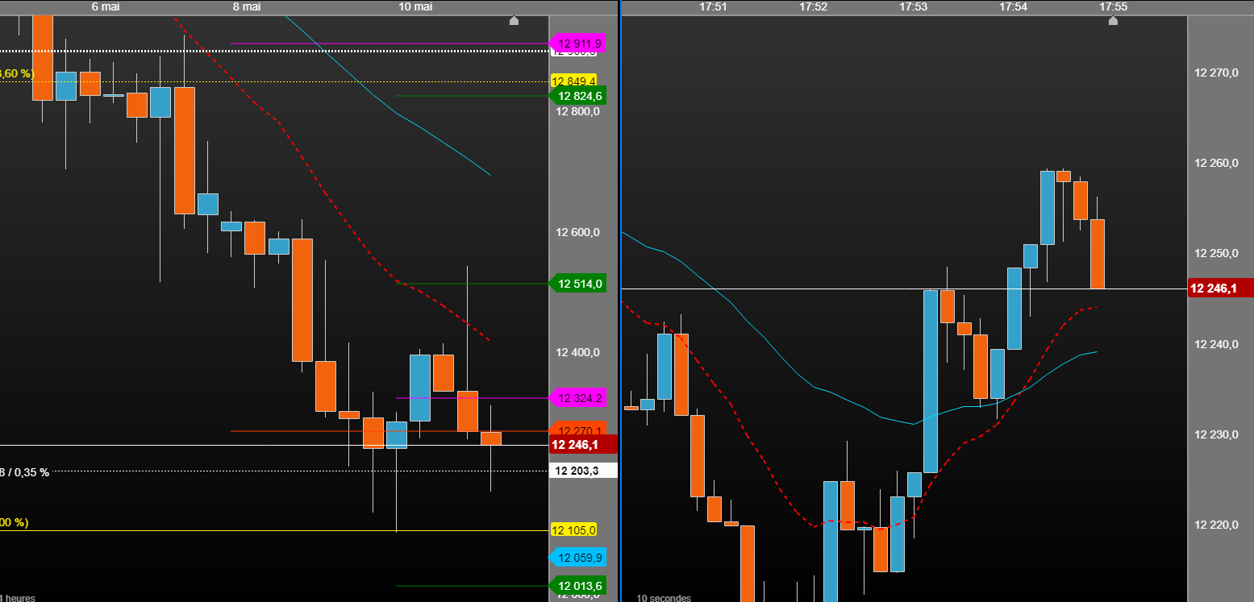Click the "8 mai" date label
The image size is (1254, 602).
(x=247, y=6)
